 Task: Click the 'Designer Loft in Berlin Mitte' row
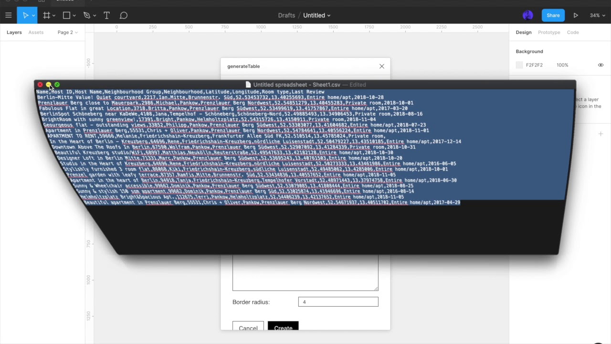point(230,158)
